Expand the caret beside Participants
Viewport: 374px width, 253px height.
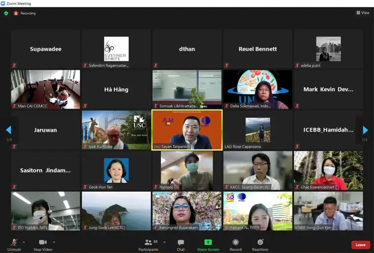pyautogui.click(x=164, y=242)
